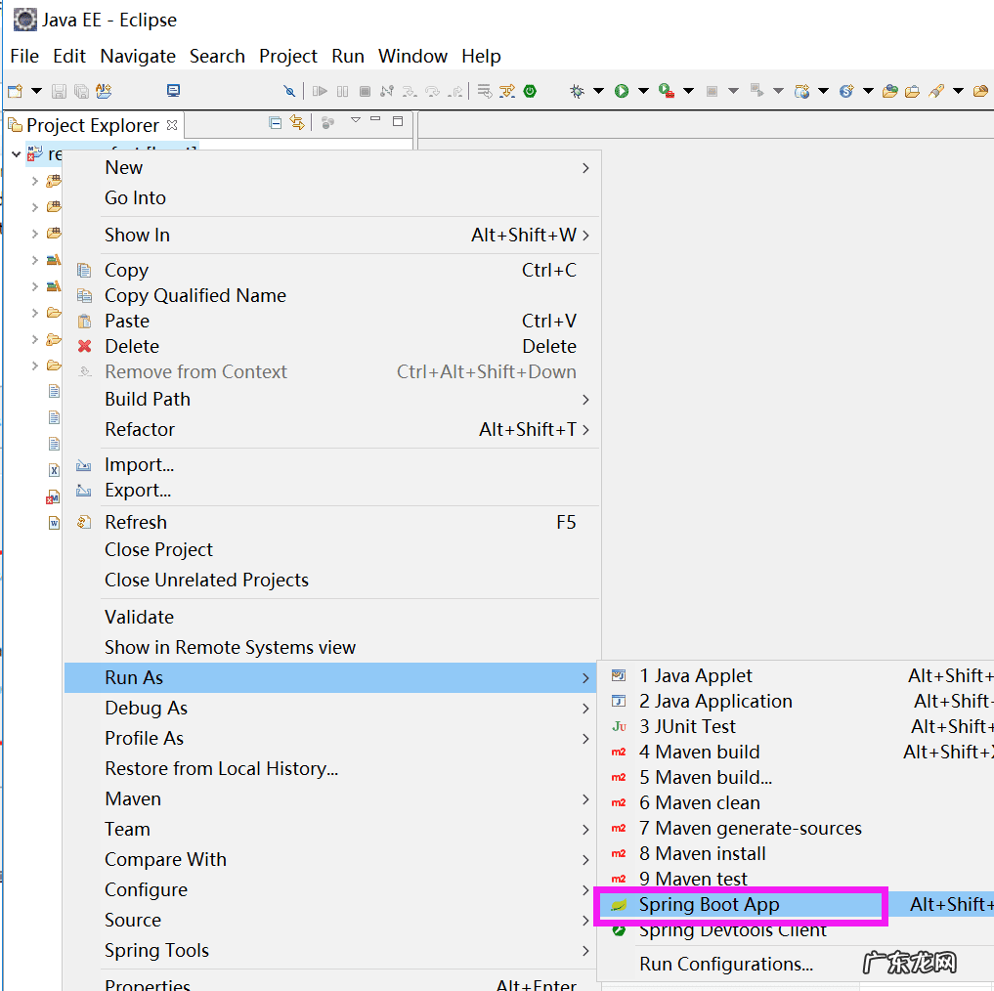Minimize the Project Explorer view panel

[x=375, y=121]
